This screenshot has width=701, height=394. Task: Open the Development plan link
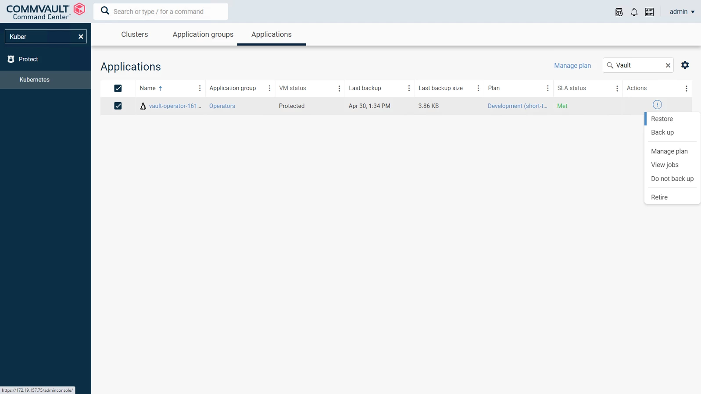[518, 106]
